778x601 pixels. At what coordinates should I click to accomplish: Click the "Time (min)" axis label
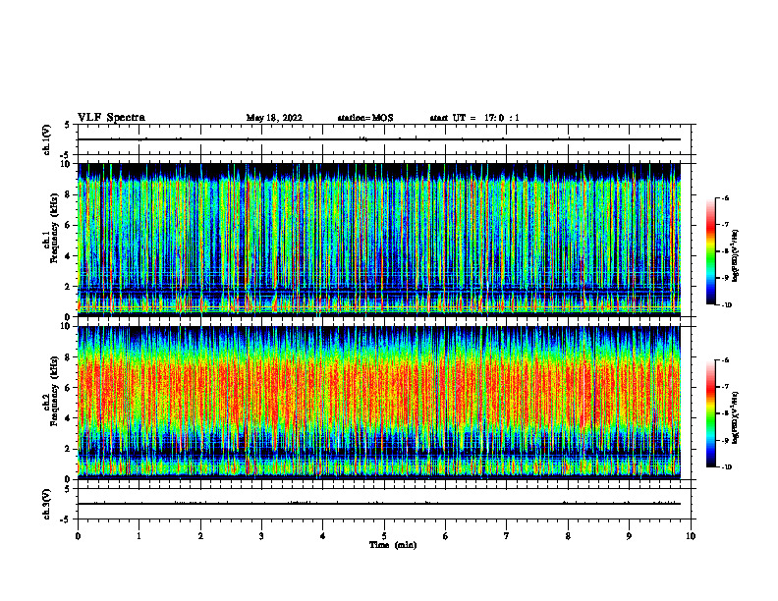(x=393, y=545)
